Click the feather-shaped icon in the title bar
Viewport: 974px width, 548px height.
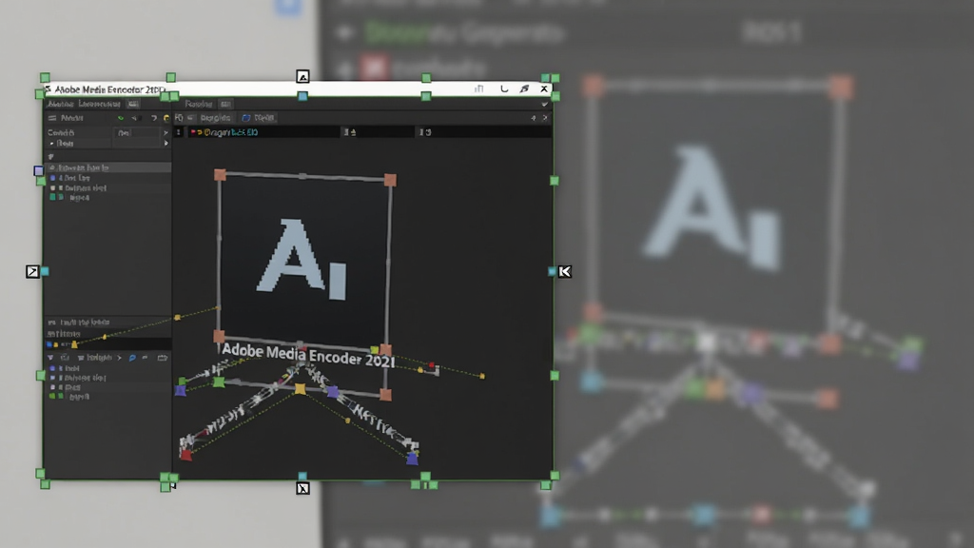click(x=524, y=88)
